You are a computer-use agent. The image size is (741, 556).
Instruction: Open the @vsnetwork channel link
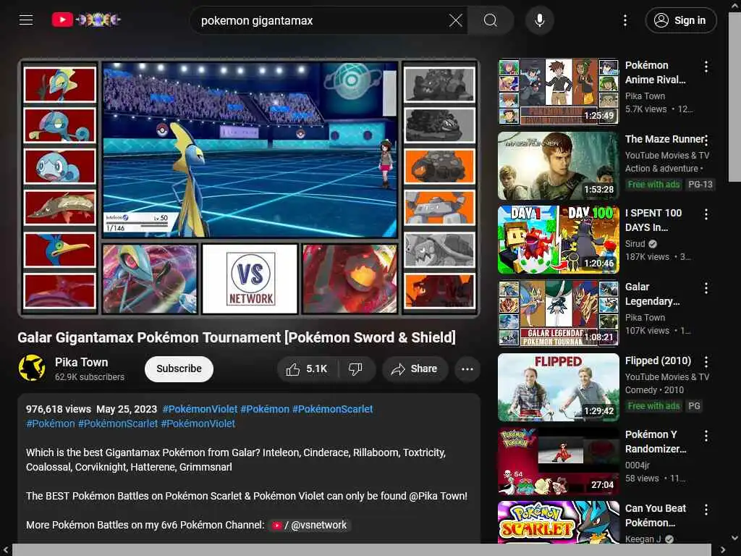click(x=310, y=525)
